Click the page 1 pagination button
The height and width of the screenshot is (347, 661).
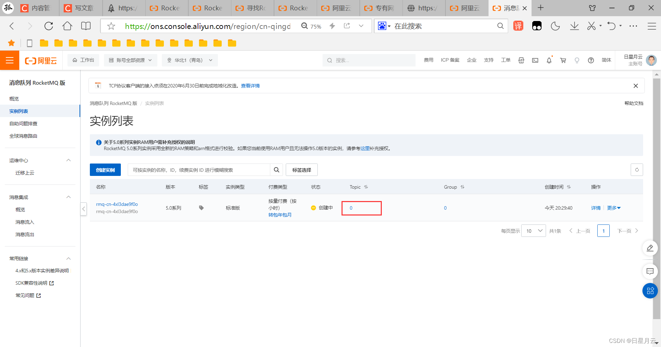(x=604, y=231)
